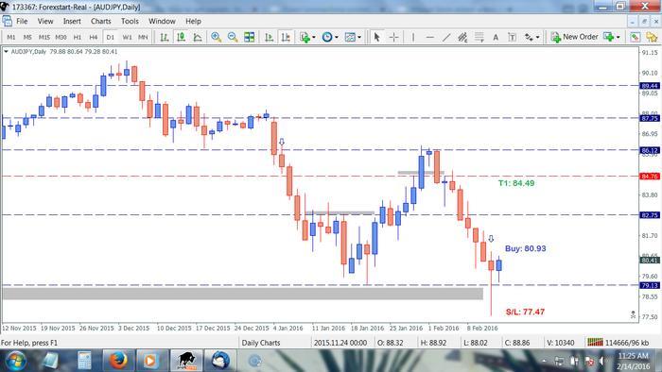Switch to MN monthly timeframe
The image size is (662, 372).
coord(143,37)
